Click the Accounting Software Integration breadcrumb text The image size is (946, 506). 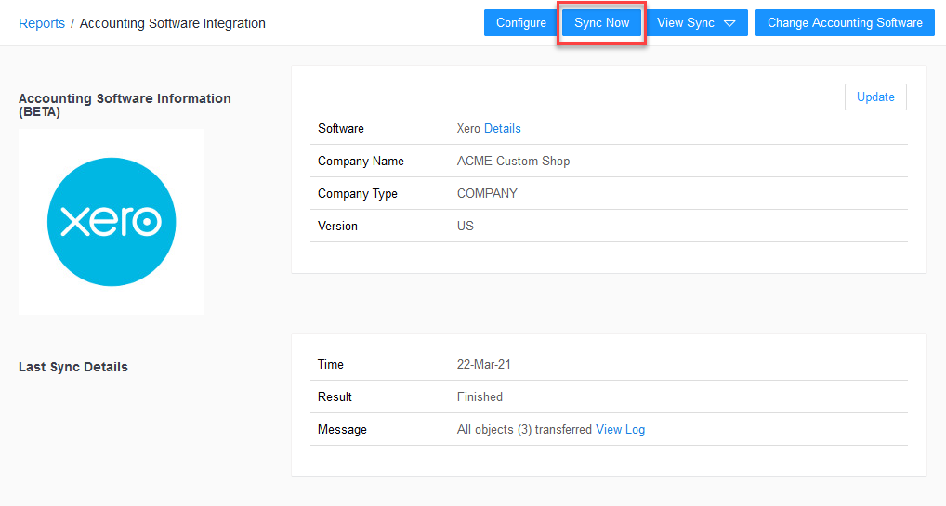(173, 23)
